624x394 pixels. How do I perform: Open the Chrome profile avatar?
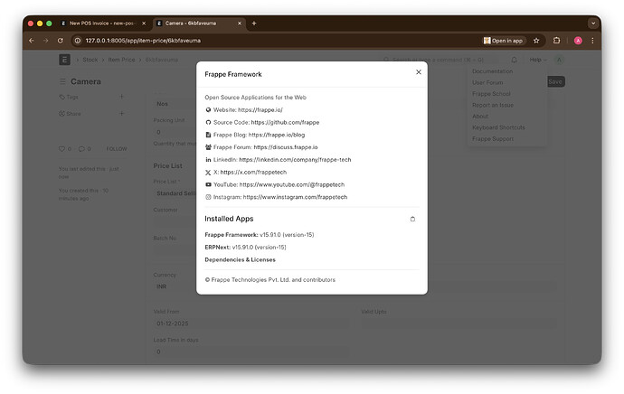point(578,41)
